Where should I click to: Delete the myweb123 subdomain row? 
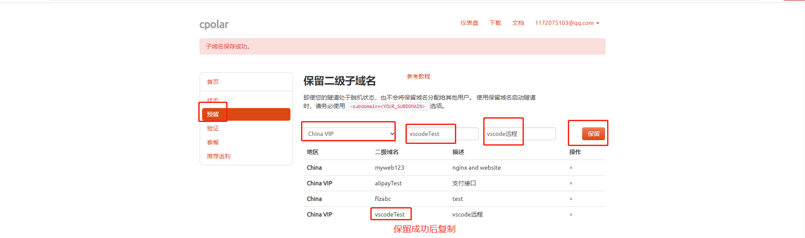(x=571, y=168)
